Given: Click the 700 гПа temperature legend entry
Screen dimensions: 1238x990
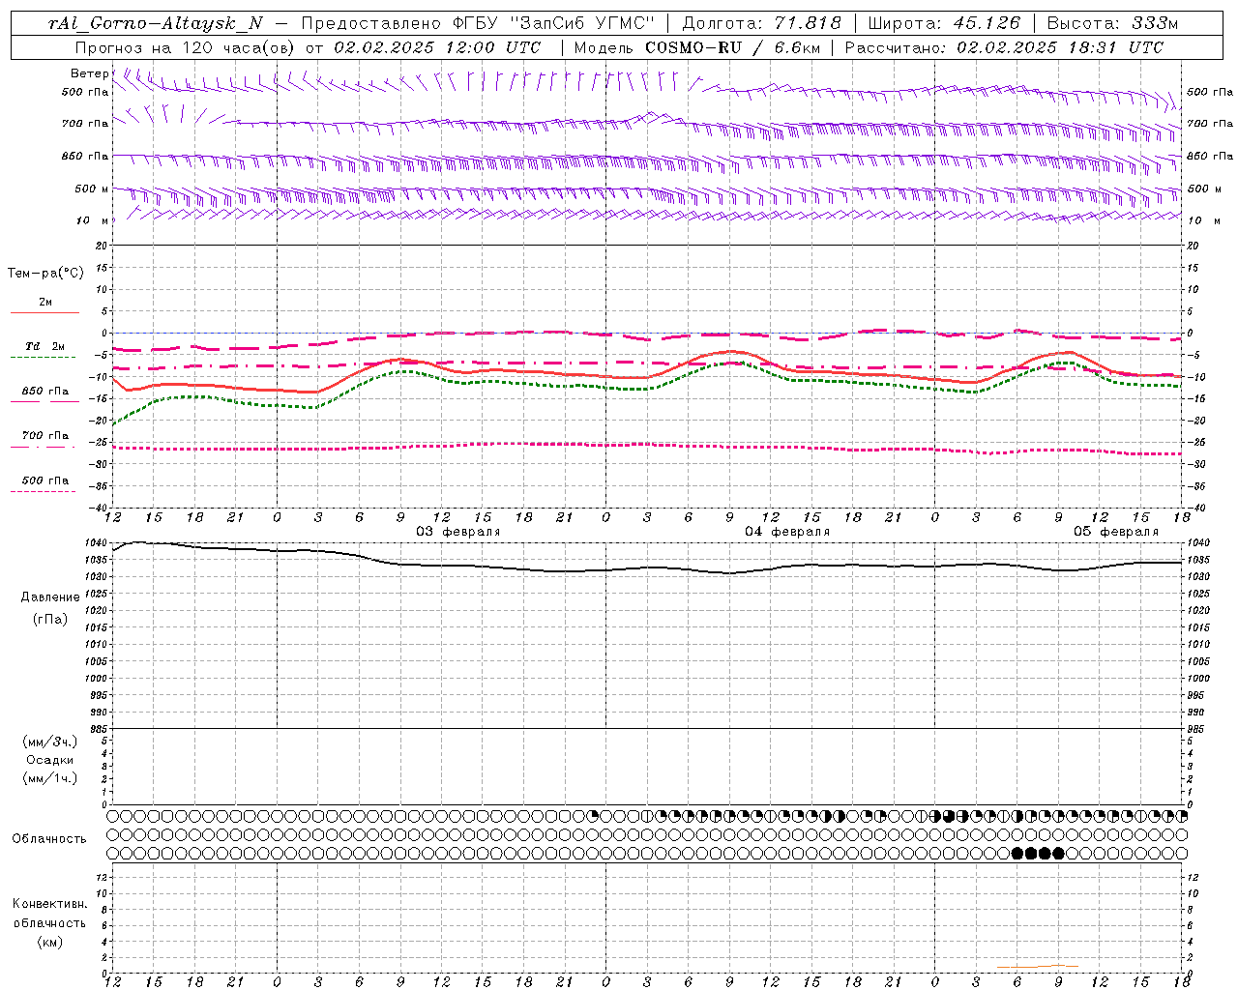Looking at the screenshot, I should click(x=44, y=436).
